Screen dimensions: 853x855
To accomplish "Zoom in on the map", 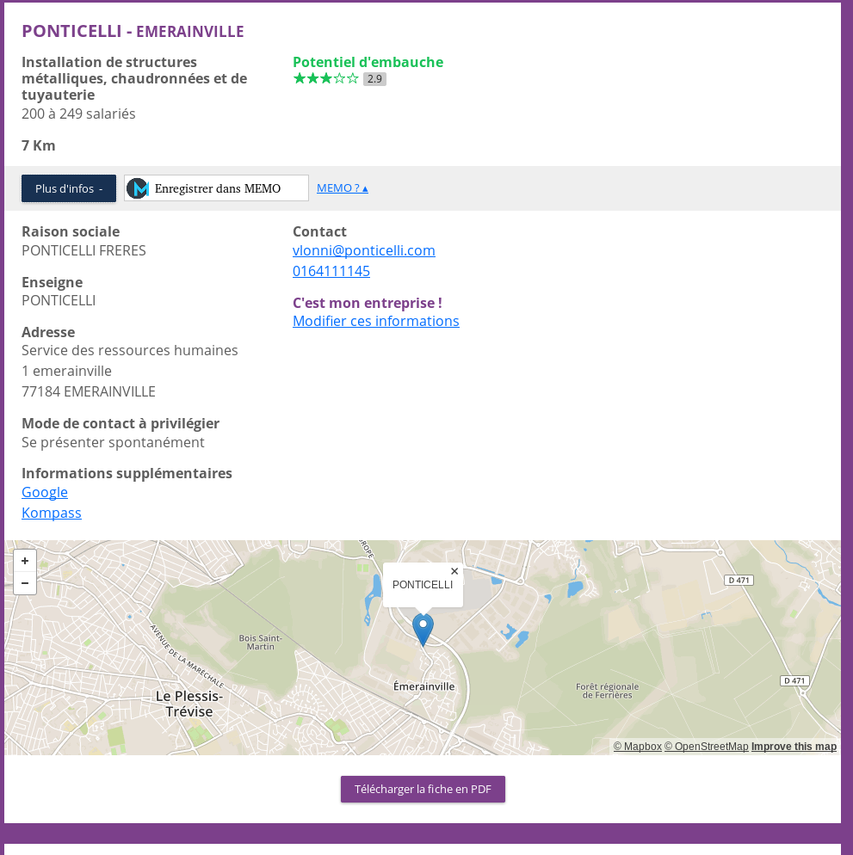I will coord(25,561).
